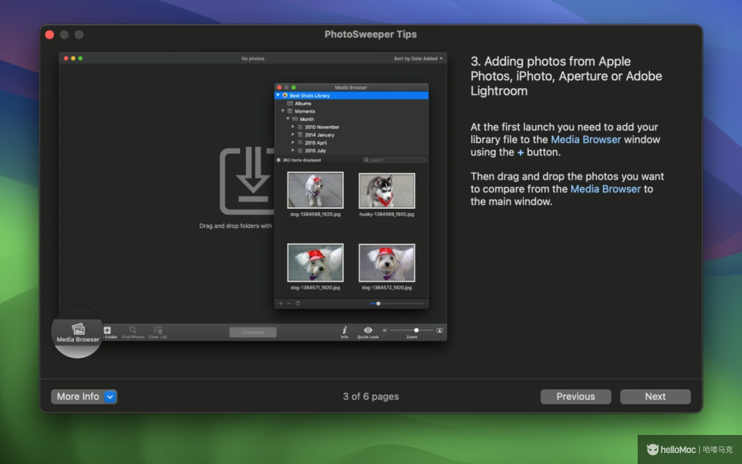Select the dog-1384571_1920.jpg thumbnail
The height and width of the screenshot is (464, 742).
click(315, 263)
